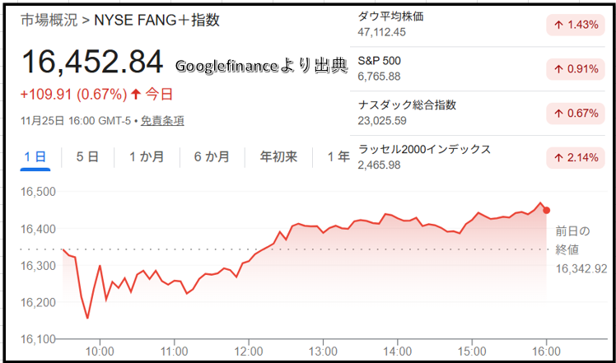Show the 1か月 chart range
The width and height of the screenshot is (616, 363).
147,156
